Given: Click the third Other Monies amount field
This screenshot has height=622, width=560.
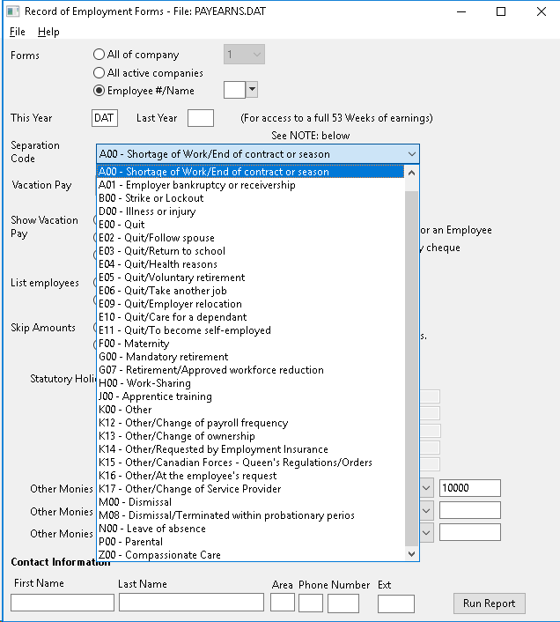Looking at the screenshot, I should point(470,532).
